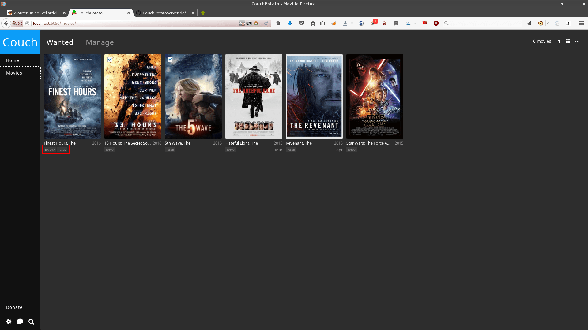Open the movie filter funnel icon
The image size is (588, 330).
[559, 41]
